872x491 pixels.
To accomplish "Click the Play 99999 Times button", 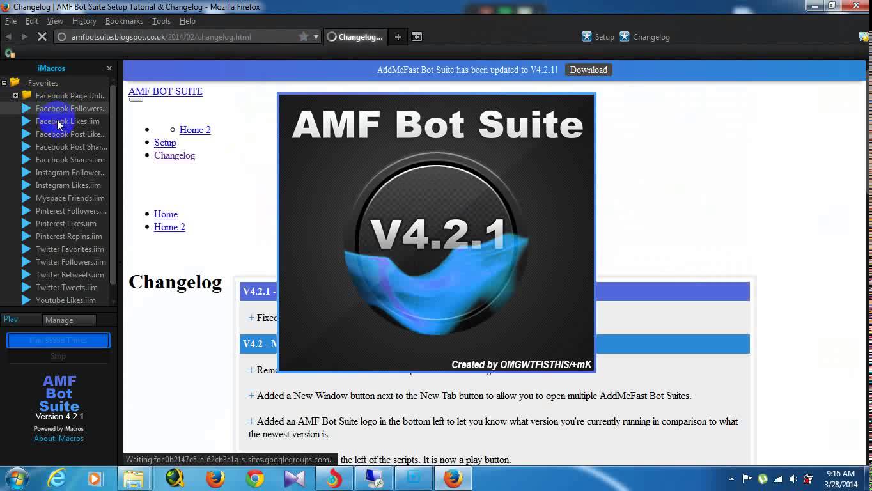I will click(x=58, y=340).
